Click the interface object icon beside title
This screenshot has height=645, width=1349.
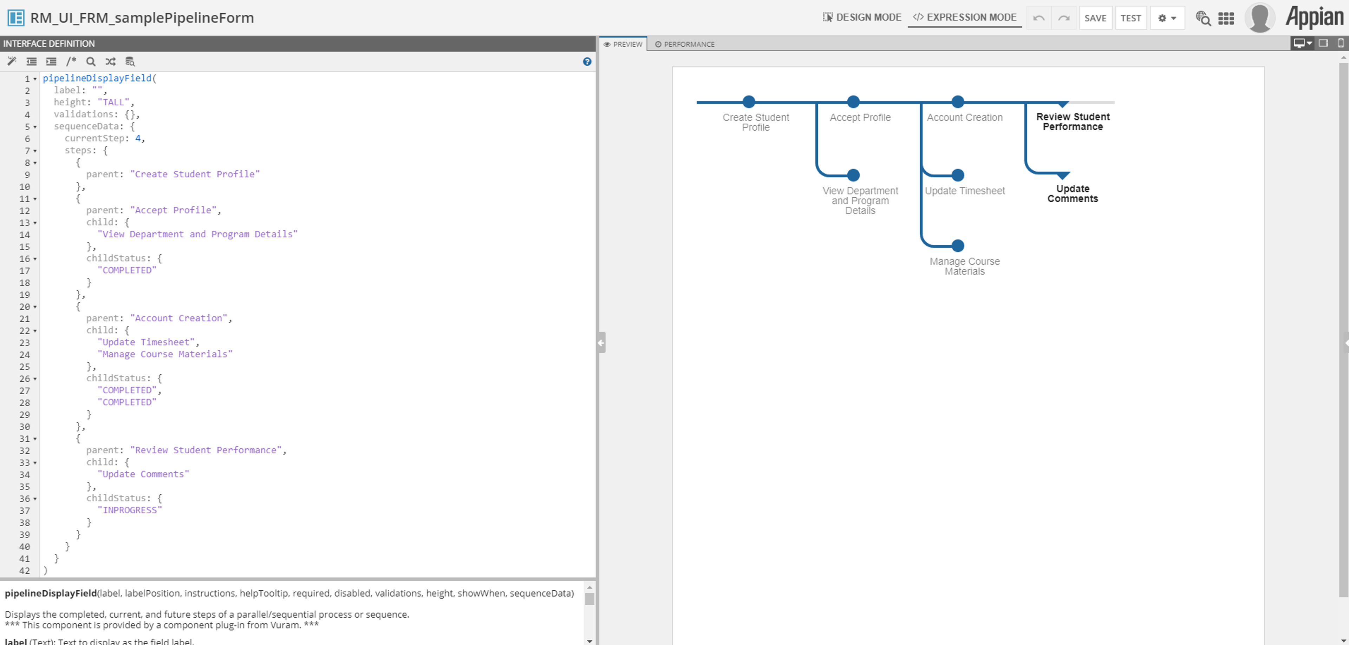[16, 18]
